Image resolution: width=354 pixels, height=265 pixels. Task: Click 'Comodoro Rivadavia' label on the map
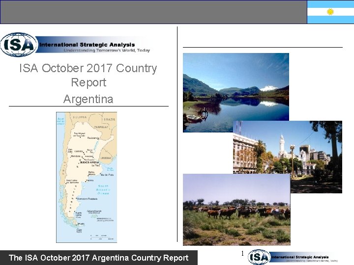pos(88,199)
